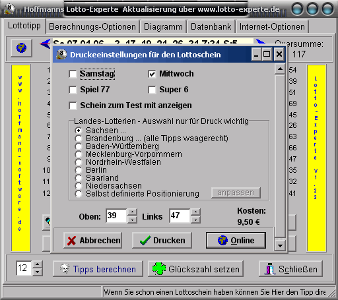Open the Datenbank tab
338x300 pixels.
click(211, 26)
